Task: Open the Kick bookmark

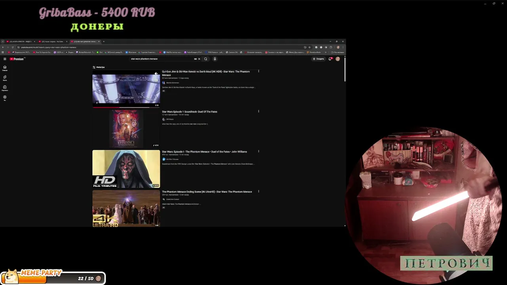Action: 100,52
